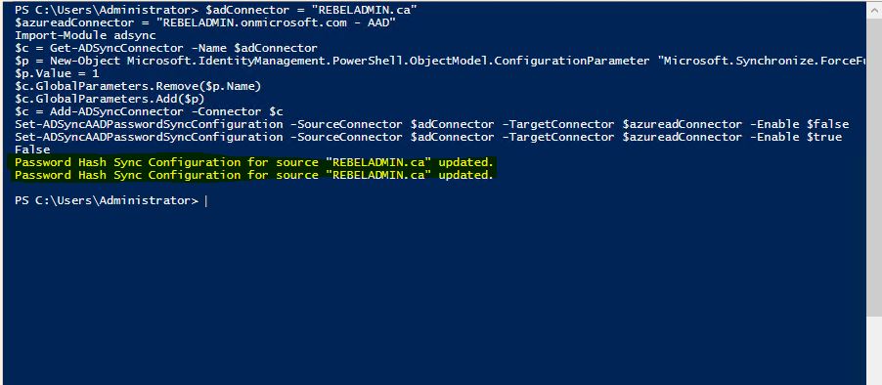Viewport: 882px width, 385px height.
Task: Click at the blinking cursor after the last prompt
Action: point(206,201)
